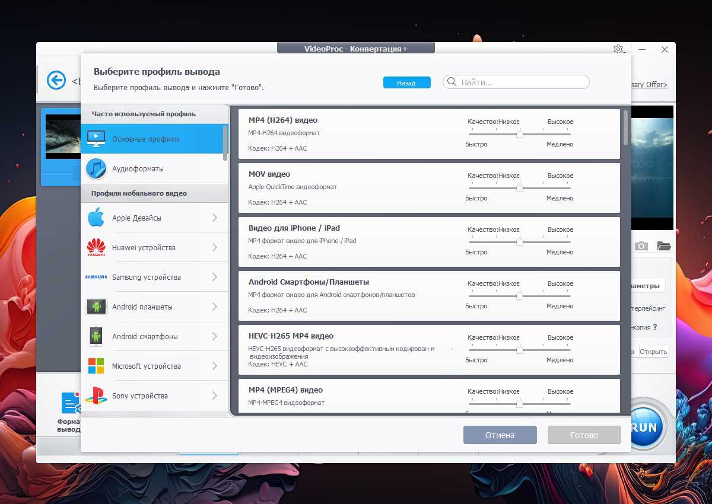Click the Формат вывода icon
The image size is (712, 504).
coord(71,403)
